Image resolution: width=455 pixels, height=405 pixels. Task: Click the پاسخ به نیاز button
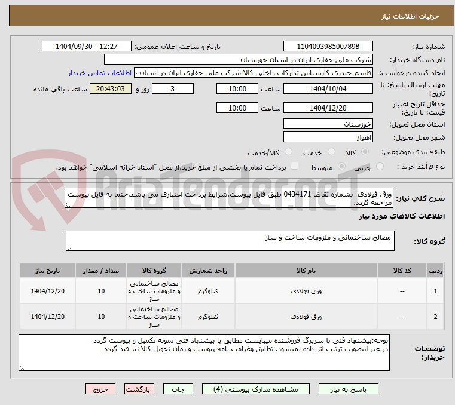(x=348, y=389)
